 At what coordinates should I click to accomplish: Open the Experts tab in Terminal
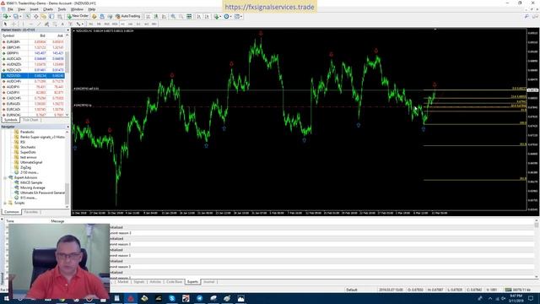(x=192, y=281)
